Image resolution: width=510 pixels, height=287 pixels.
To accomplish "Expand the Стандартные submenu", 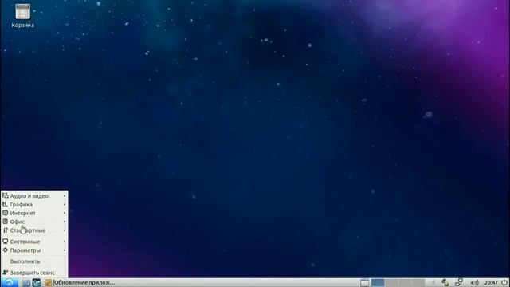I will click(34, 230).
